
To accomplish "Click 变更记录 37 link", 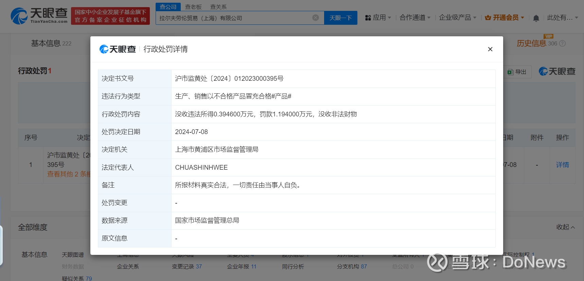I will point(187,267).
